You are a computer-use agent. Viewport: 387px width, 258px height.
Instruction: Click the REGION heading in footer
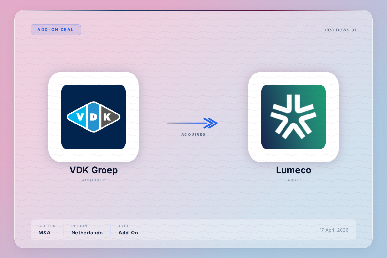(79, 226)
